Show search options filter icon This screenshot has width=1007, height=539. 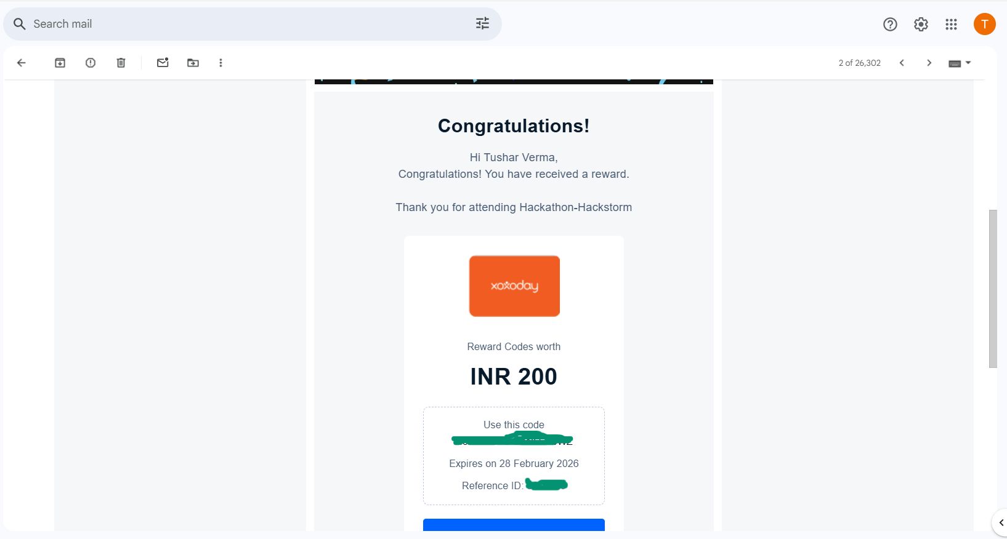point(482,23)
